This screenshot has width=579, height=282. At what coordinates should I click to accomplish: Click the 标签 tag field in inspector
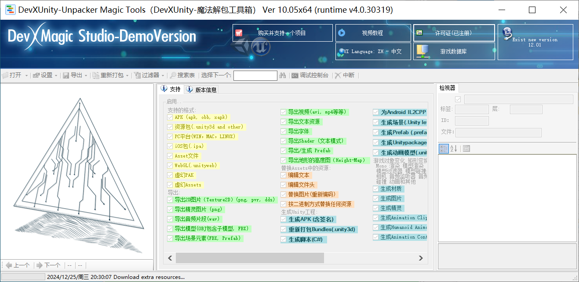472,109
